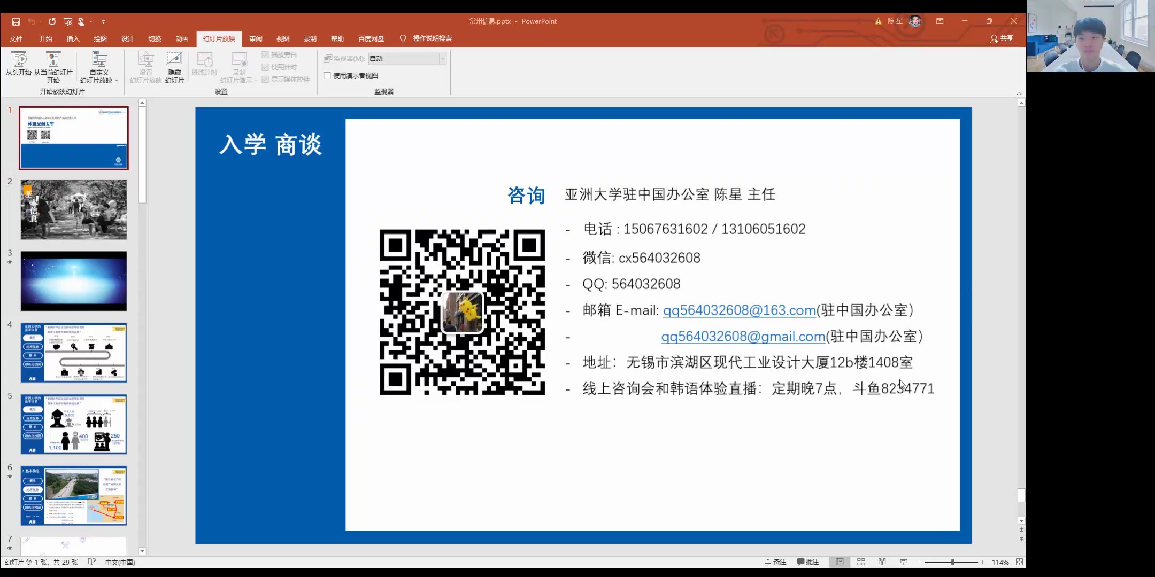Toggle Touch/Mouse mode icon in the quick access toolbar
This screenshot has height=577, width=1155.
pyautogui.click(x=81, y=22)
